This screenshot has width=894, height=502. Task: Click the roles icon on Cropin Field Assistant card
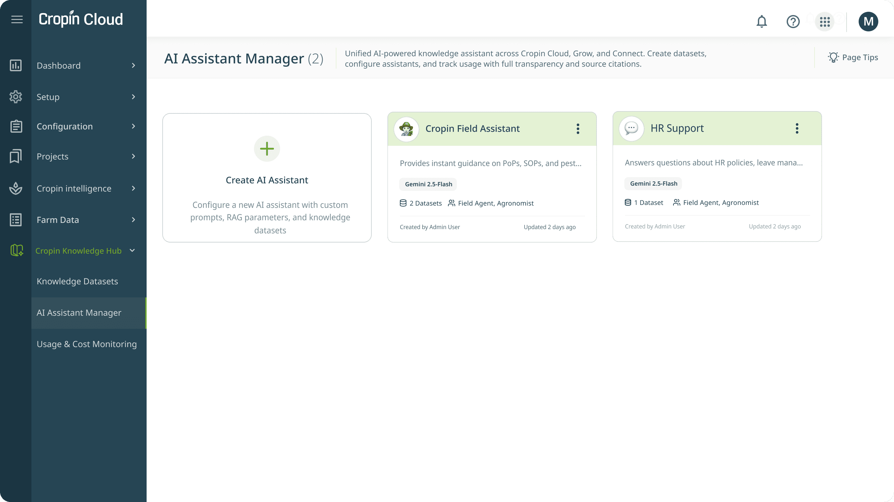pos(451,203)
